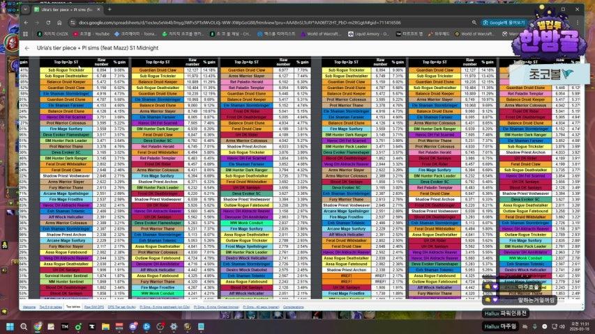The image size is (595, 334).
Task: Switch to the Top tables sheet tab
Action: (x=73, y=307)
